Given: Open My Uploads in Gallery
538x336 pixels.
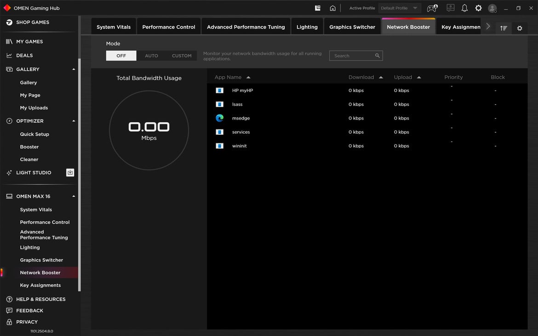Looking at the screenshot, I should point(34,108).
